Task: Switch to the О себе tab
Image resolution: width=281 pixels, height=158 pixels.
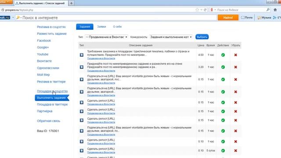Action: point(117,27)
